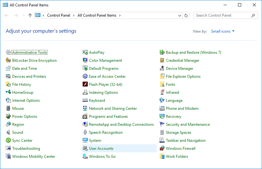
Task: Open the Flash Player icon
Action: pos(85,84)
